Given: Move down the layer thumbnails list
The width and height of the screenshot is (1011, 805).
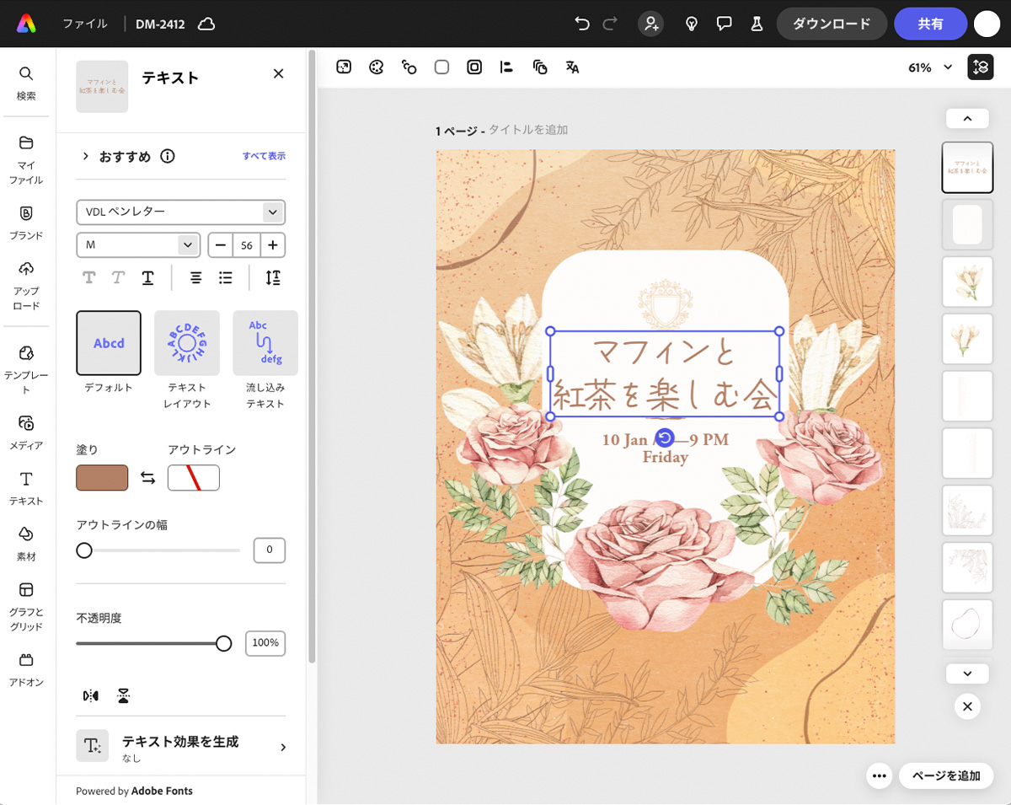Looking at the screenshot, I should coord(967,674).
